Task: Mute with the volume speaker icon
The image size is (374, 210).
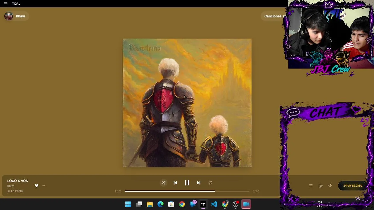Action: click(330, 186)
